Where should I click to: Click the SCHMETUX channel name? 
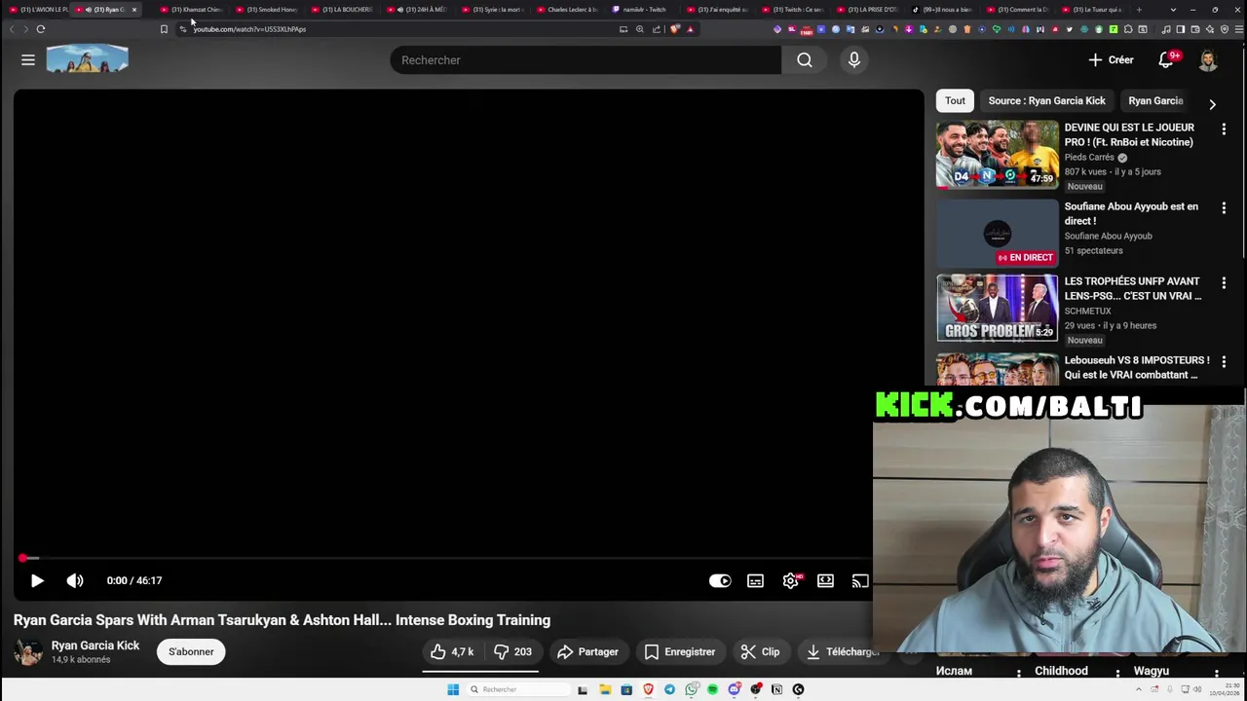tap(1087, 311)
